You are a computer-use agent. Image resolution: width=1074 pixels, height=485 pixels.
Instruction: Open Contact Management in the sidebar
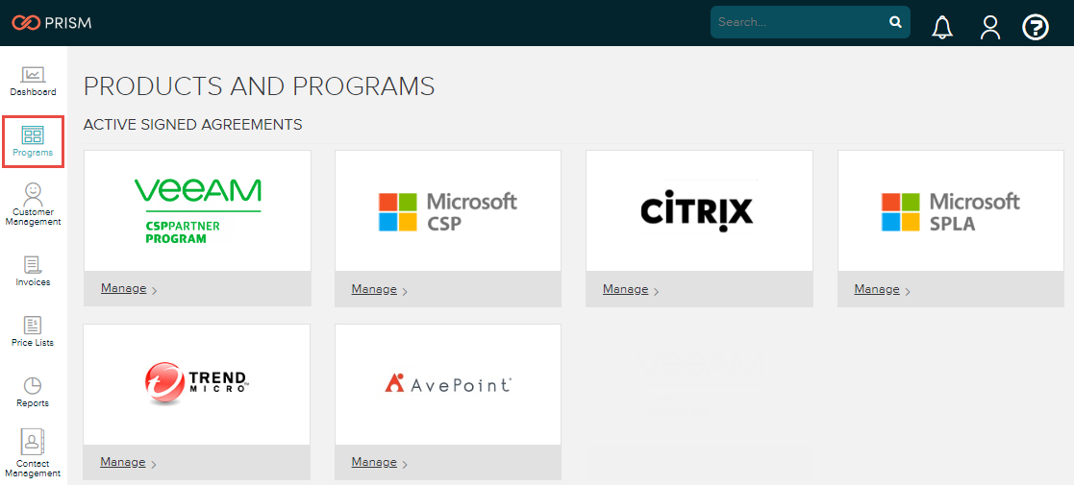(x=33, y=453)
